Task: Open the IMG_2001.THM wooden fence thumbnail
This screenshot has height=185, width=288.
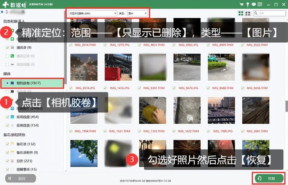Action: (256, 110)
